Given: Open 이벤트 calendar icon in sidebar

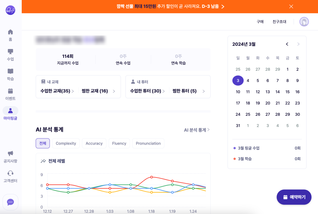Looking at the screenshot, I should pyautogui.click(x=10, y=91).
